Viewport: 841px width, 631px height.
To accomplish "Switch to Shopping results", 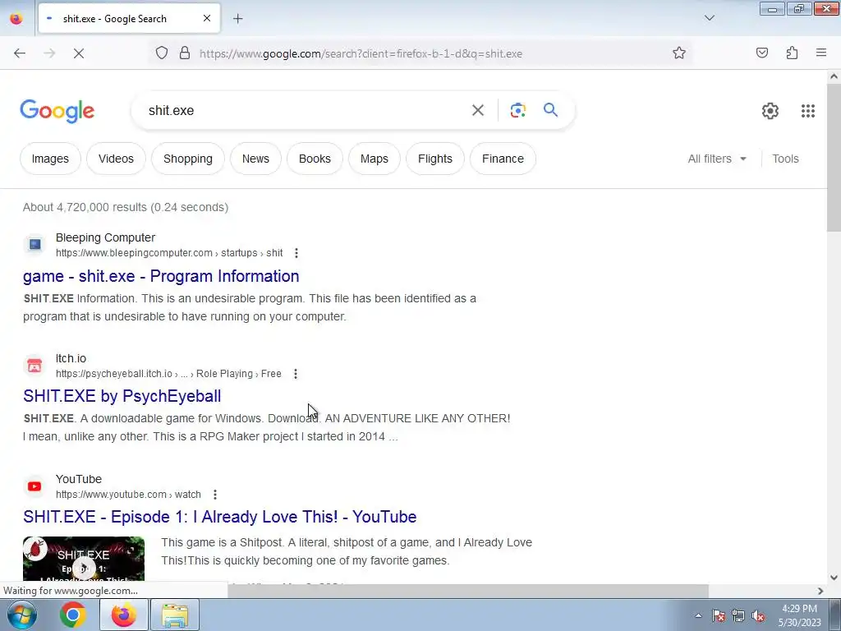I will click(188, 159).
